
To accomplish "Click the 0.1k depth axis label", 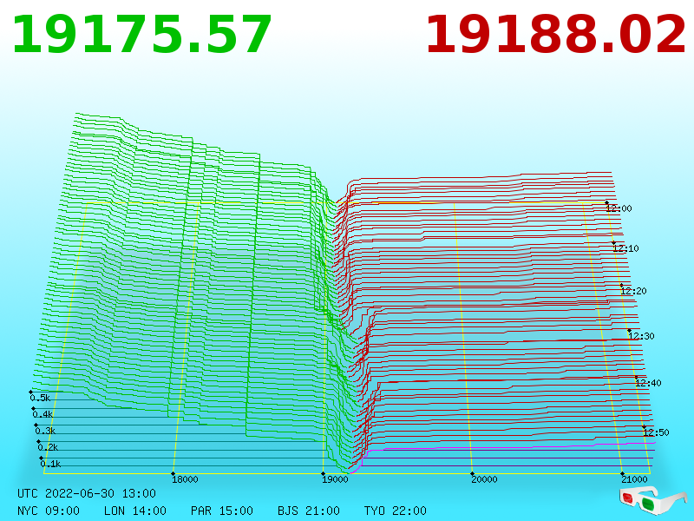I will [51, 464].
